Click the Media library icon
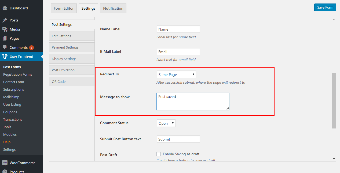The height and width of the screenshot is (173, 340). 5,29
